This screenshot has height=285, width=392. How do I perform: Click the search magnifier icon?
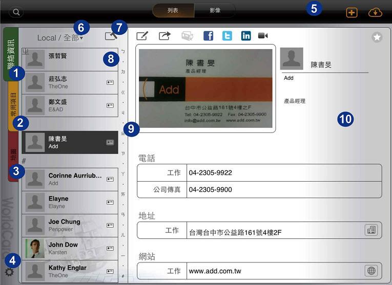tap(17, 11)
